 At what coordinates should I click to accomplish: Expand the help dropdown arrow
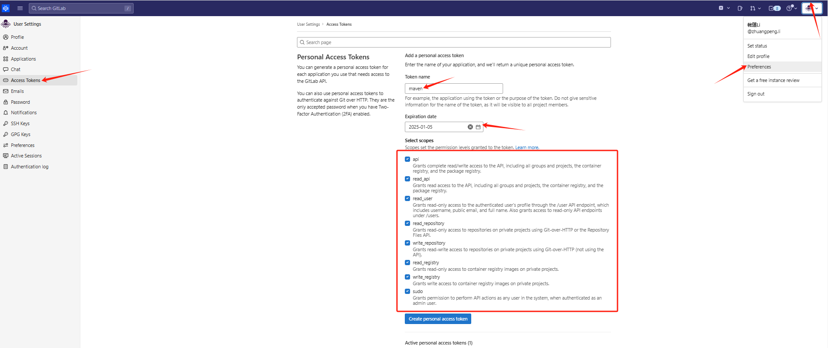(796, 8)
